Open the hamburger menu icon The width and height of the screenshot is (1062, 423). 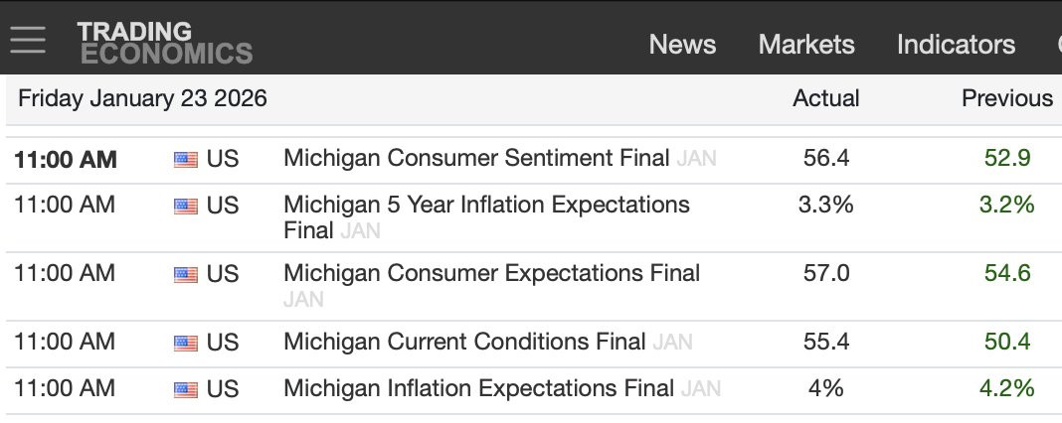coord(28,40)
